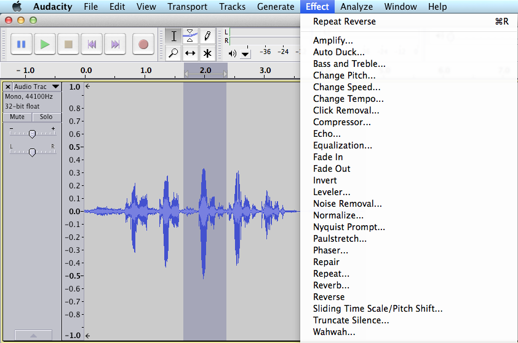Viewport: 518px width, 343px height.
Task: Choose the Bass and Treble... effect
Action: pyautogui.click(x=409, y=64)
